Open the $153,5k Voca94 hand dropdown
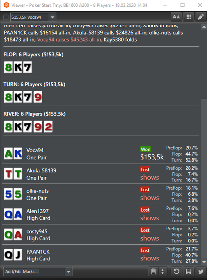 [52, 17]
